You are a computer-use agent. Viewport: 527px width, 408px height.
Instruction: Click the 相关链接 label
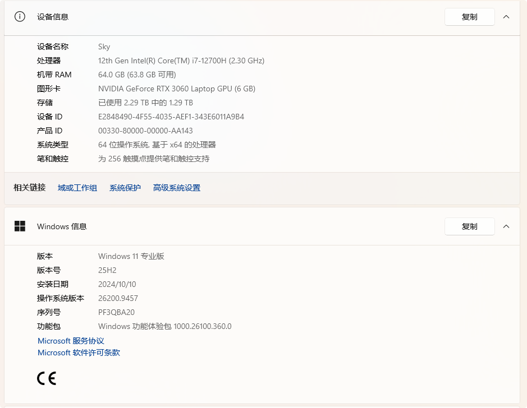(30, 188)
